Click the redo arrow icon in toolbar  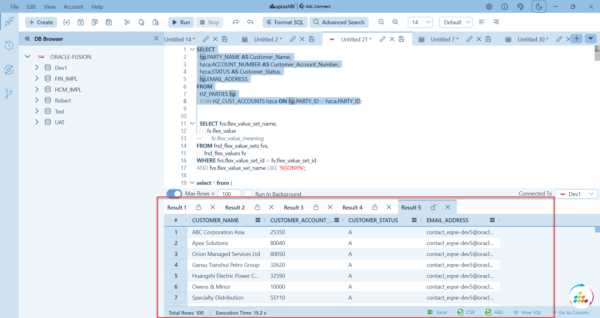click(x=236, y=22)
